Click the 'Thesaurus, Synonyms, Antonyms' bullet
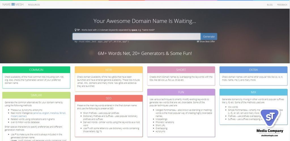 click(26, 110)
